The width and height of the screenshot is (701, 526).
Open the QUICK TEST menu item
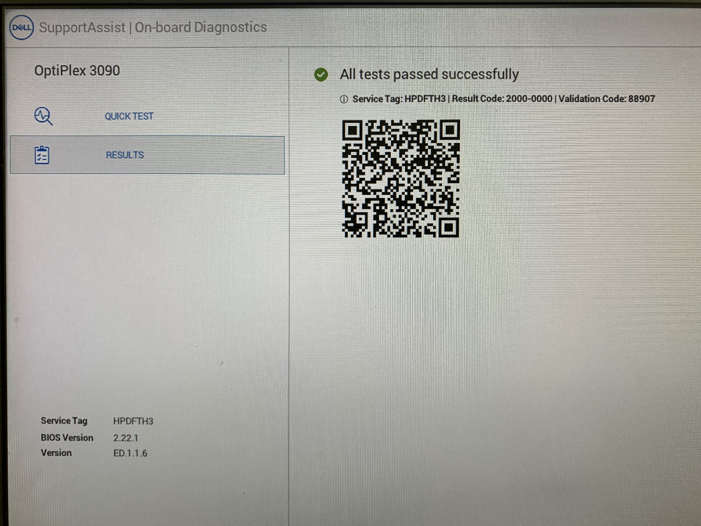click(x=147, y=116)
